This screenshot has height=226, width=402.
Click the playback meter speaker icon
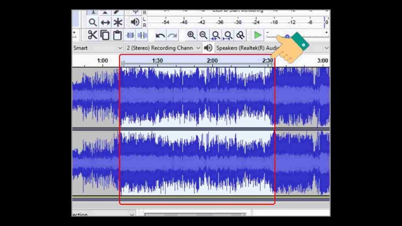[135, 22]
